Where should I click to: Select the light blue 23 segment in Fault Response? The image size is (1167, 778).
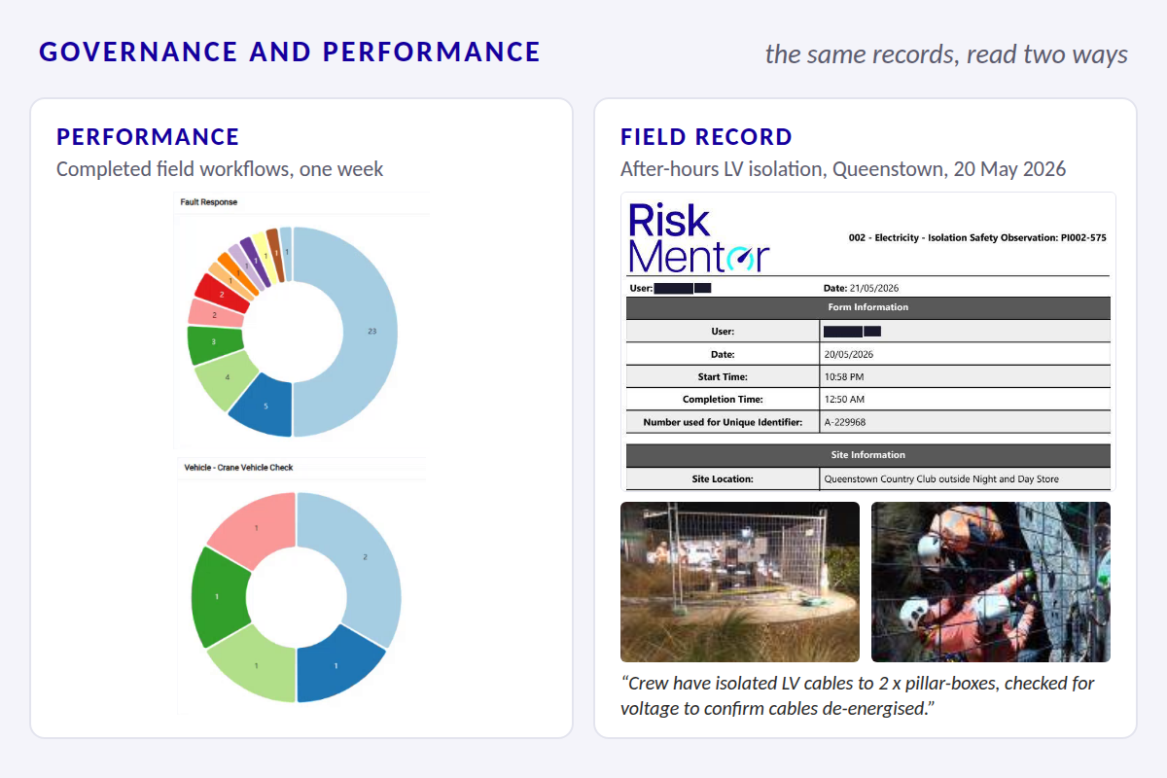coord(370,332)
